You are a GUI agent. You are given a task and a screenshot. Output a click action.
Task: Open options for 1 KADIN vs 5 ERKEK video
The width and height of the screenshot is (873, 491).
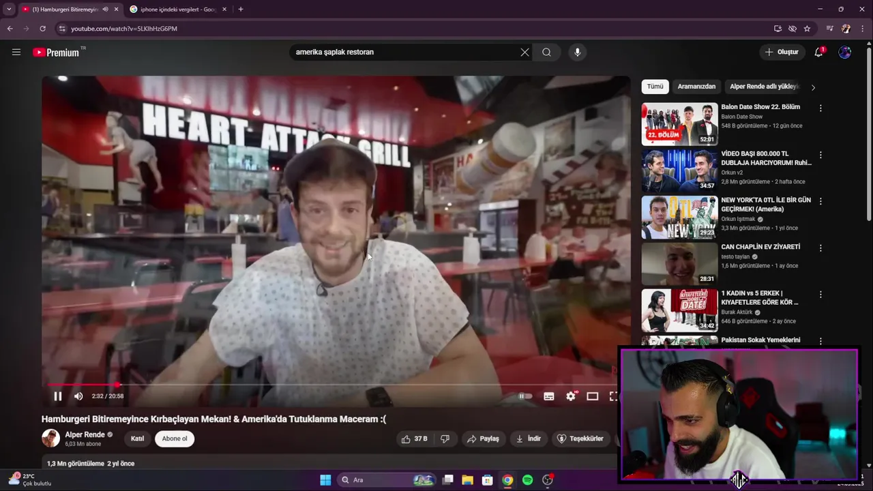(x=820, y=295)
